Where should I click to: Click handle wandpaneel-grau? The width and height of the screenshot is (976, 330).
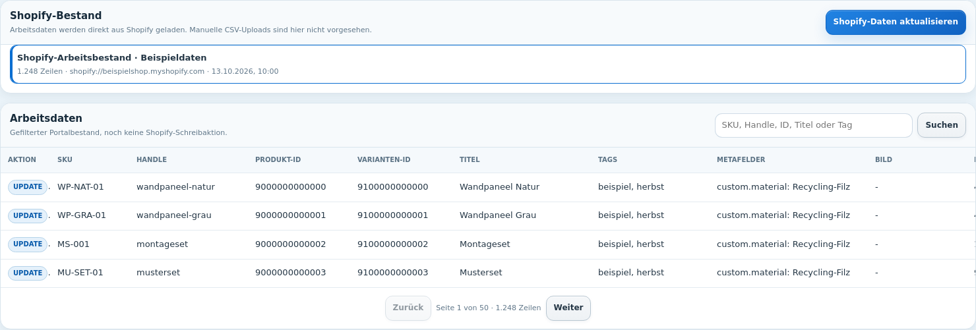point(174,215)
